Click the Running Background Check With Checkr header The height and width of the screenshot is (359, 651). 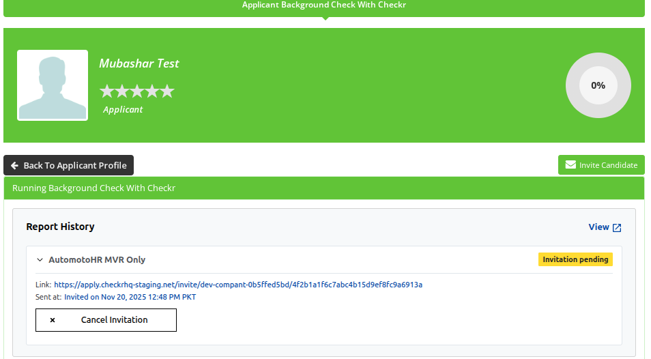pos(324,188)
